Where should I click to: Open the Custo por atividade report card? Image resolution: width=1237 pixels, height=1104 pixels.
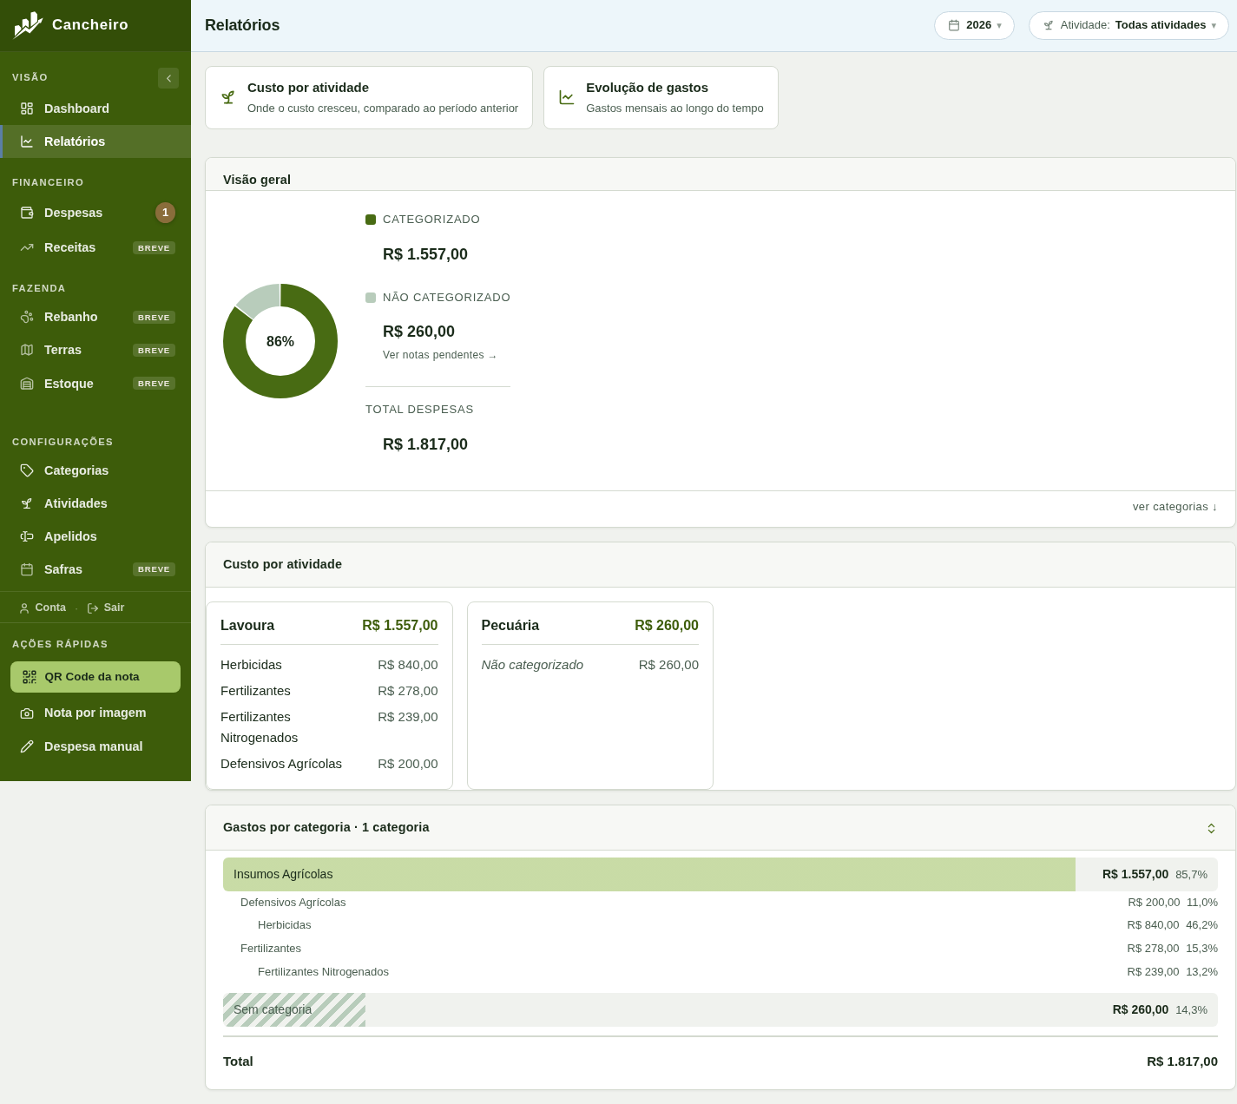(x=369, y=98)
